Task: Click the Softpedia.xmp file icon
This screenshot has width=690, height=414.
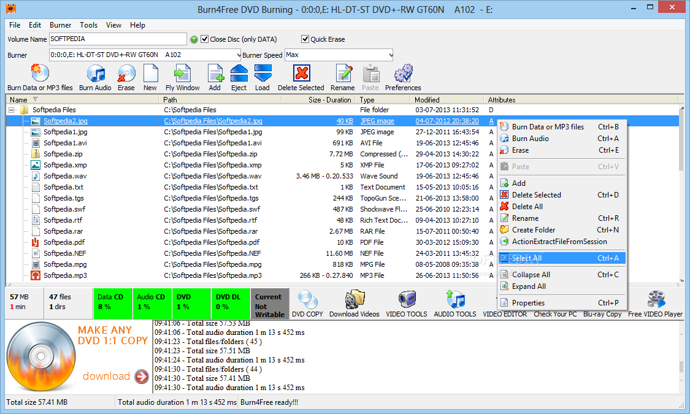Action: (36, 165)
